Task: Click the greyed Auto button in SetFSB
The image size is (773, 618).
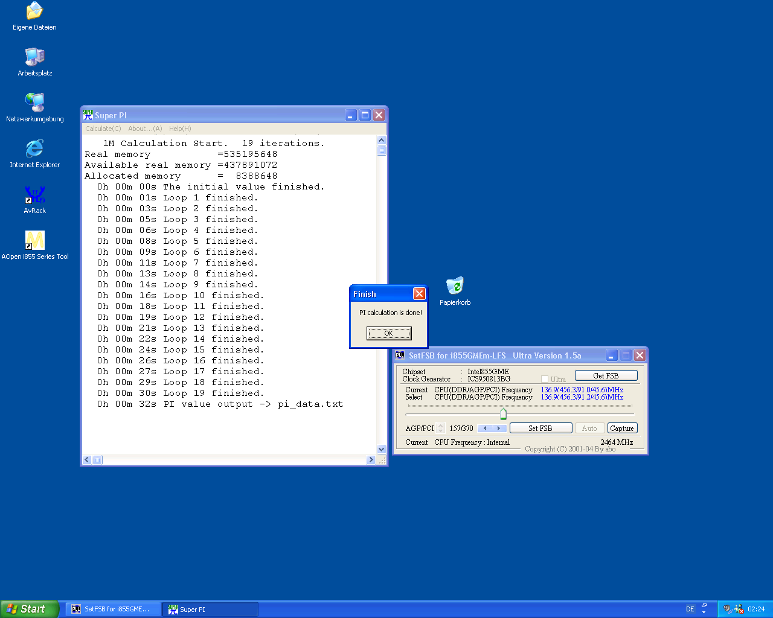Action: (x=589, y=428)
